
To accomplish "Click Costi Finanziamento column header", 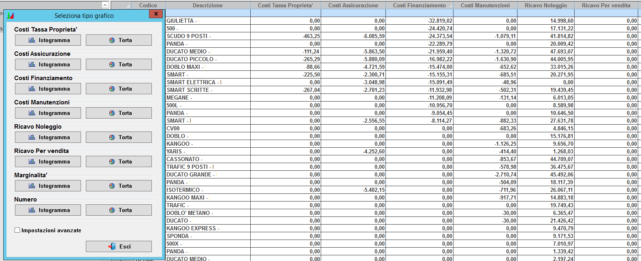I will [x=419, y=5].
